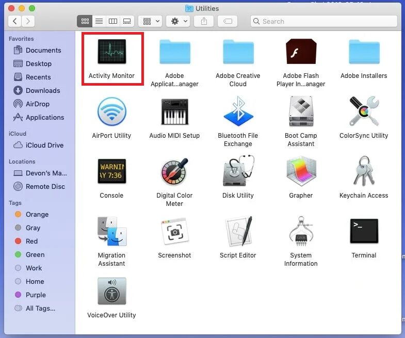The width and height of the screenshot is (405, 338).
Task: Click the Edit Tags toolbar button
Action: click(x=228, y=21)
